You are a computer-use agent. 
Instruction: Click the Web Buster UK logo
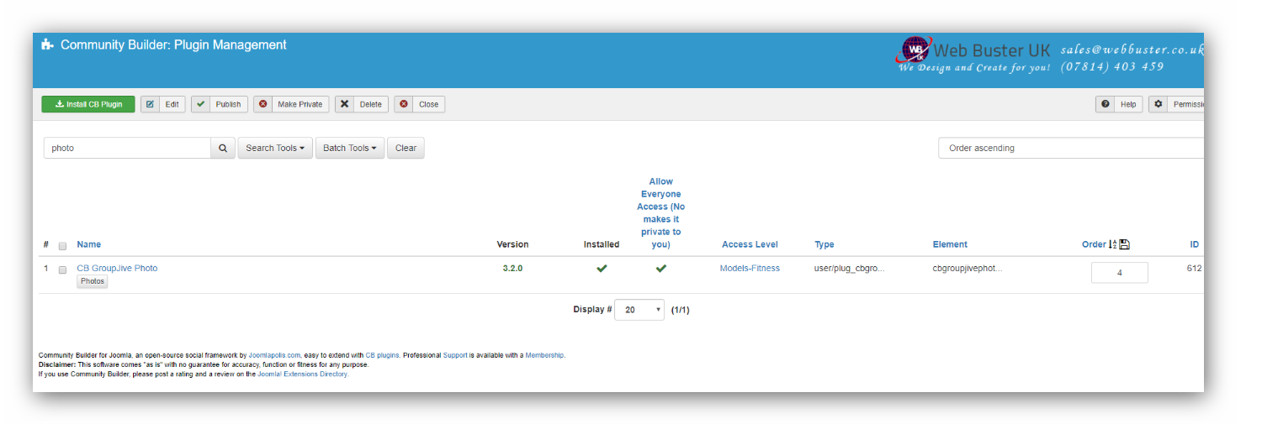974,55
